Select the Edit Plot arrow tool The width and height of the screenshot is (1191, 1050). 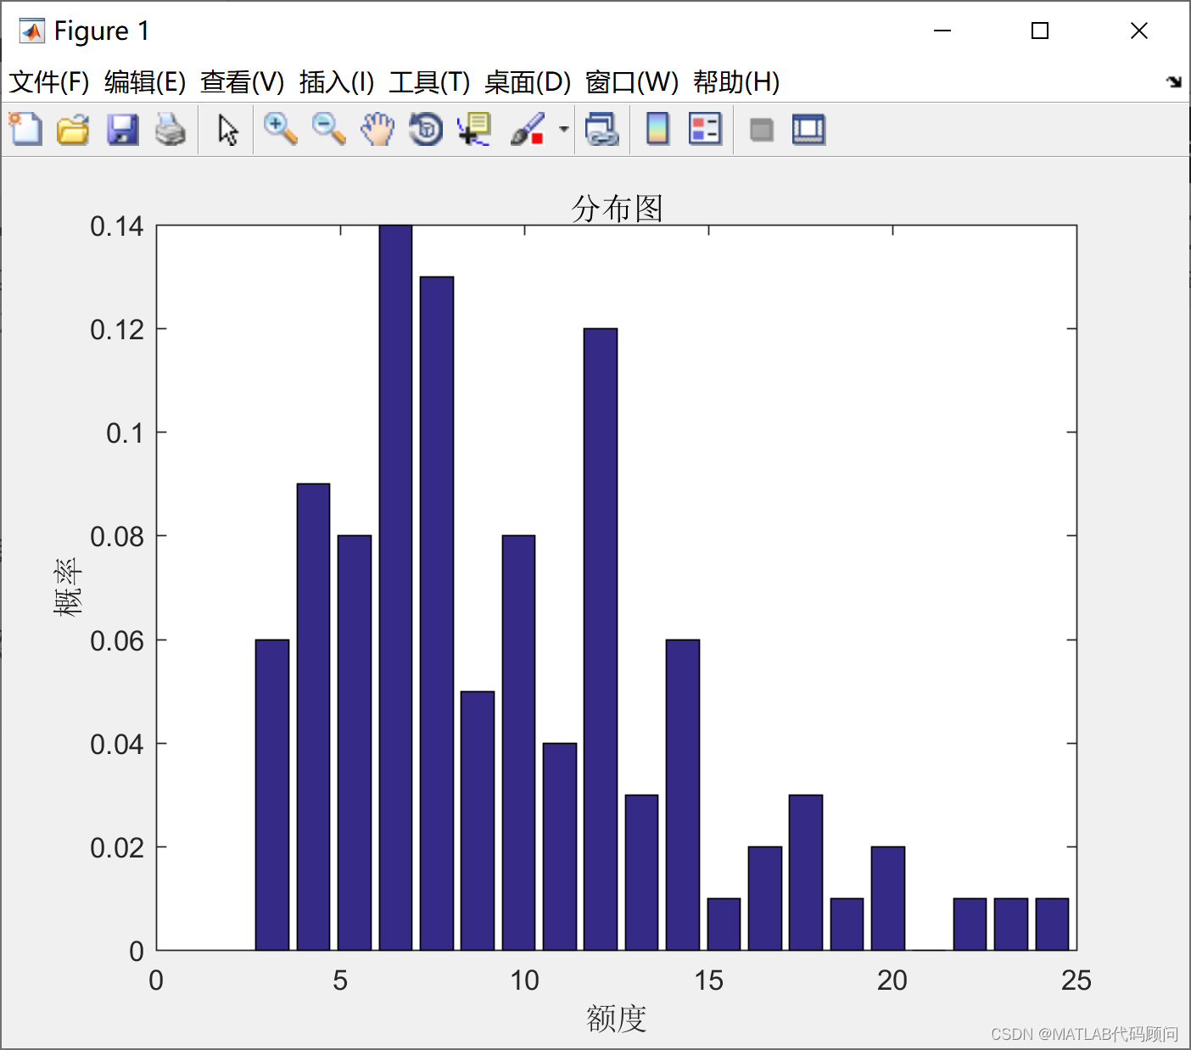click(226, 129)
